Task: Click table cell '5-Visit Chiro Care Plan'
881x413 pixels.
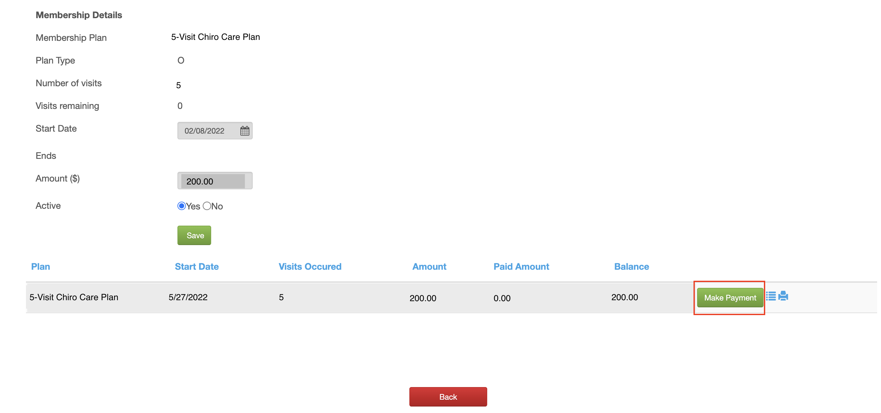Action: coord(74,297)
